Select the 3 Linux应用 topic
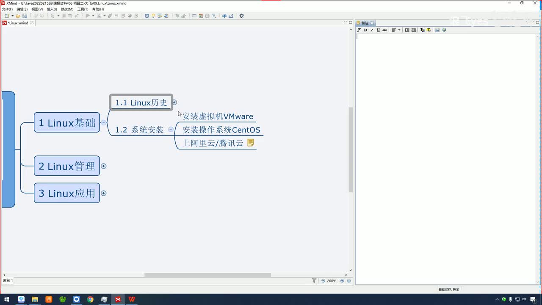The width and height of the screenshot is (542, 305). click(x=67, y=193)
